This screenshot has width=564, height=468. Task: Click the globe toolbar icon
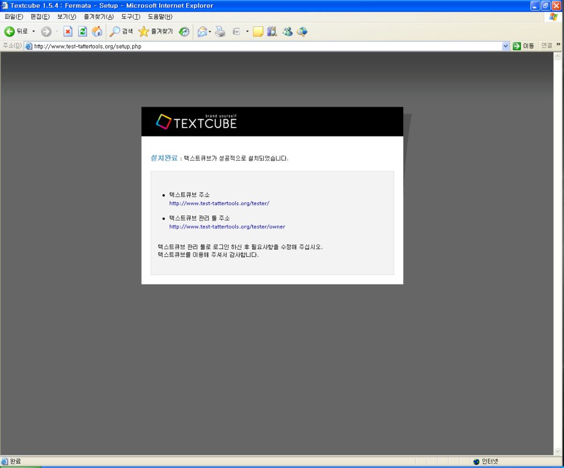302,31
